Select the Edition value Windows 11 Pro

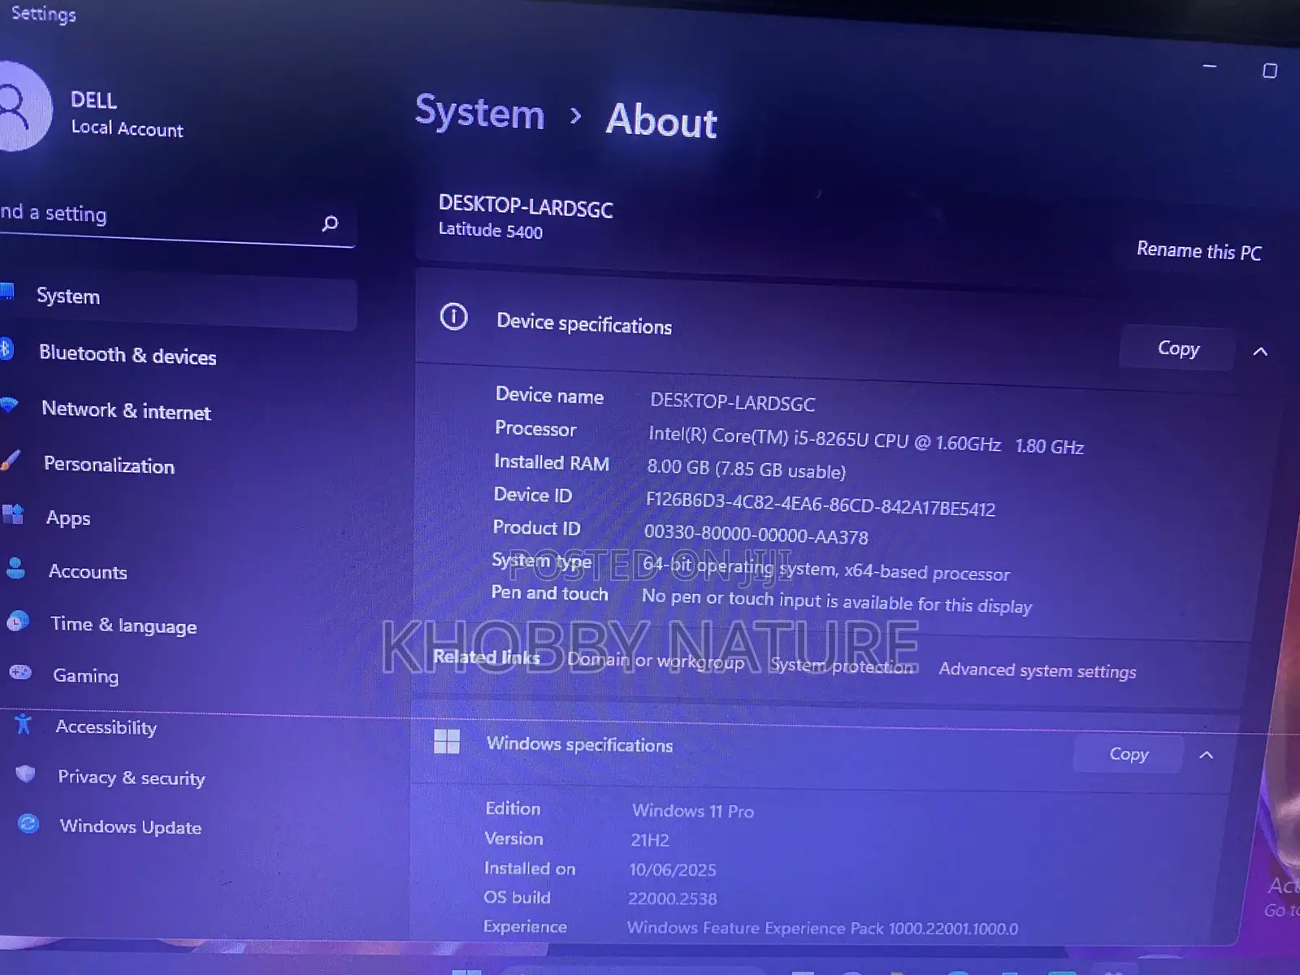click(692, 810)
